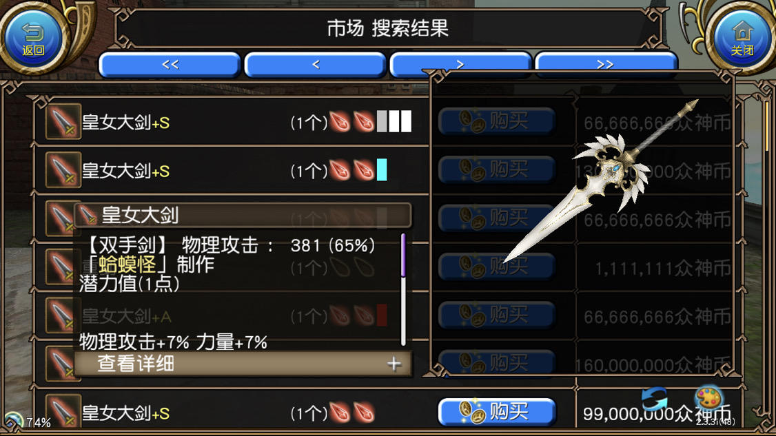
Task: Go to next page with > button
Action: pyautogui.click(x=460, y=64)
